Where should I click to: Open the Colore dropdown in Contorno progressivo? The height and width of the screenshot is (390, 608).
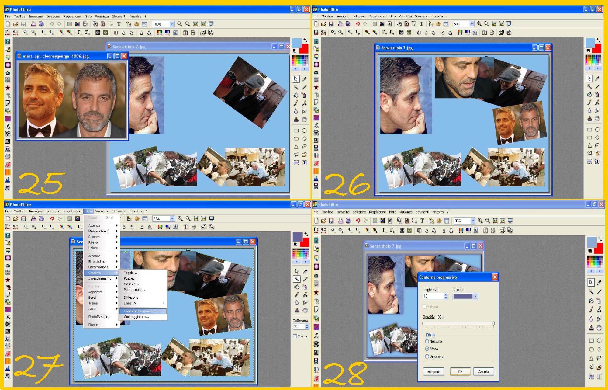(x=475, y=296)
